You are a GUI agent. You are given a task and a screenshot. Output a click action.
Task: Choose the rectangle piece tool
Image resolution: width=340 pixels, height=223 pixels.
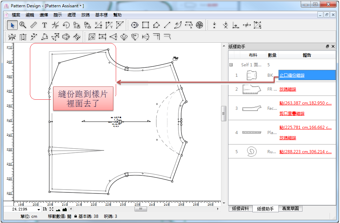tap(146, 25)
